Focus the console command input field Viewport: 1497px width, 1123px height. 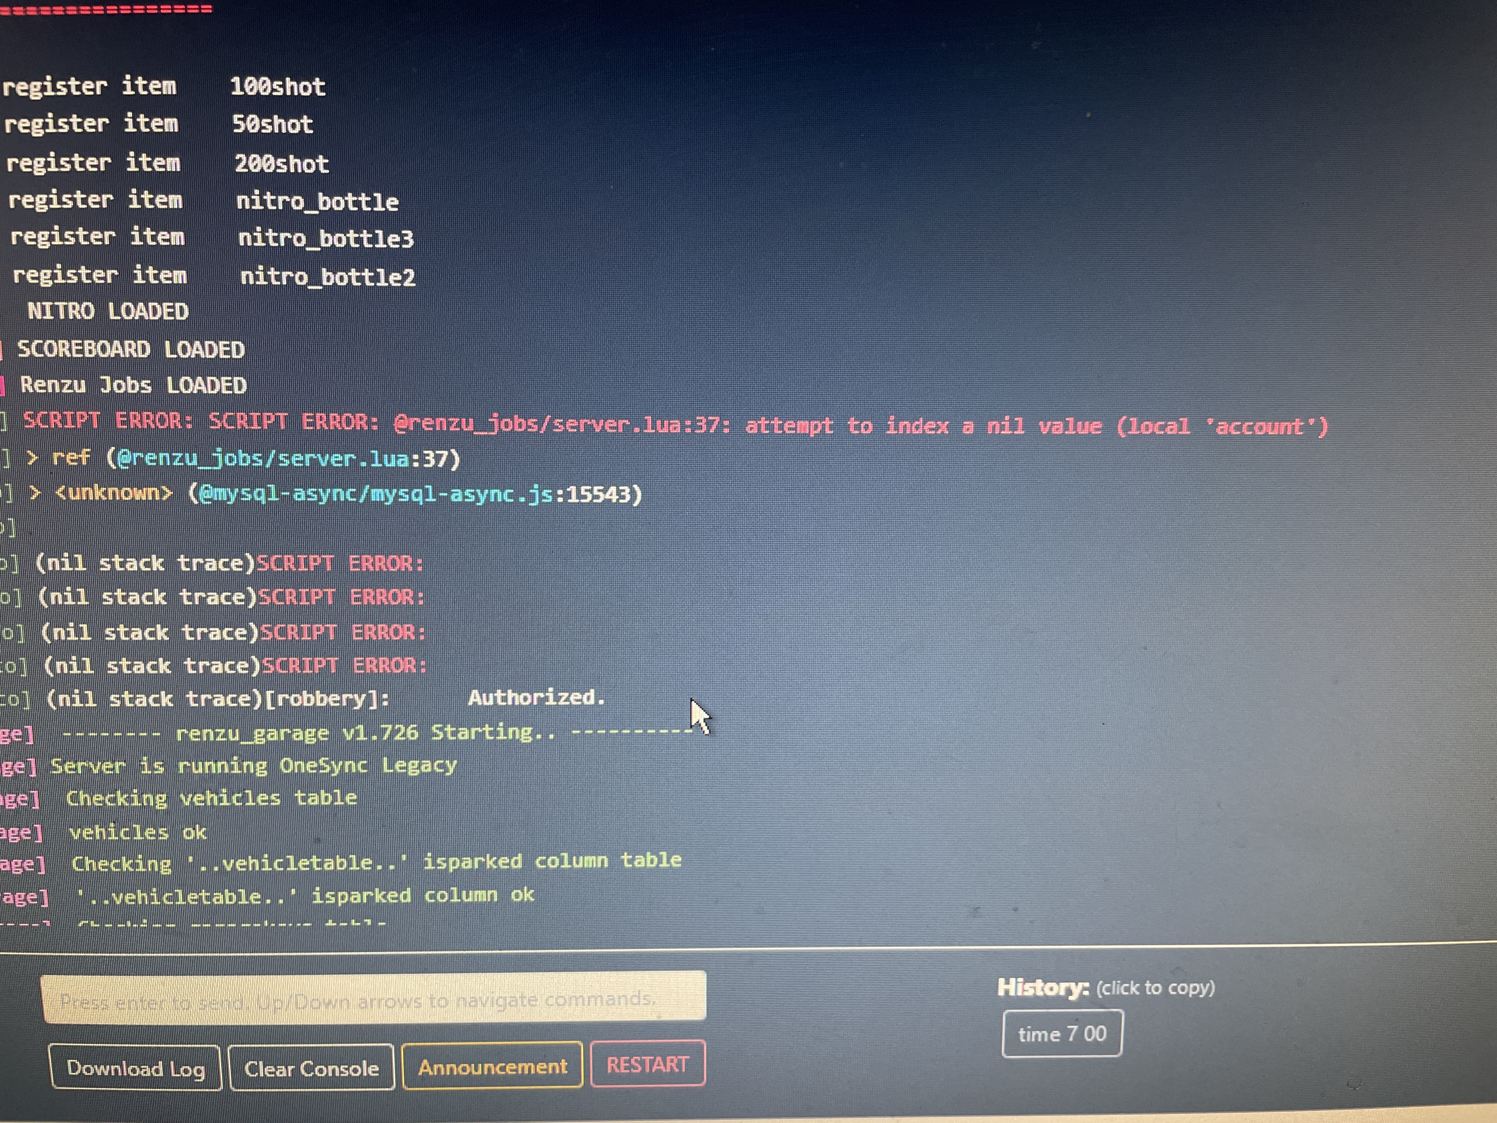(x=374, y=997)
